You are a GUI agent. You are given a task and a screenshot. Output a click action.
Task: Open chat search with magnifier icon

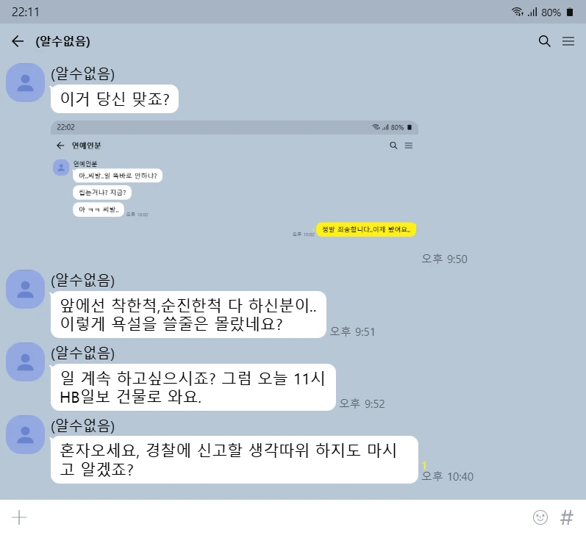(x=545, y=41)
